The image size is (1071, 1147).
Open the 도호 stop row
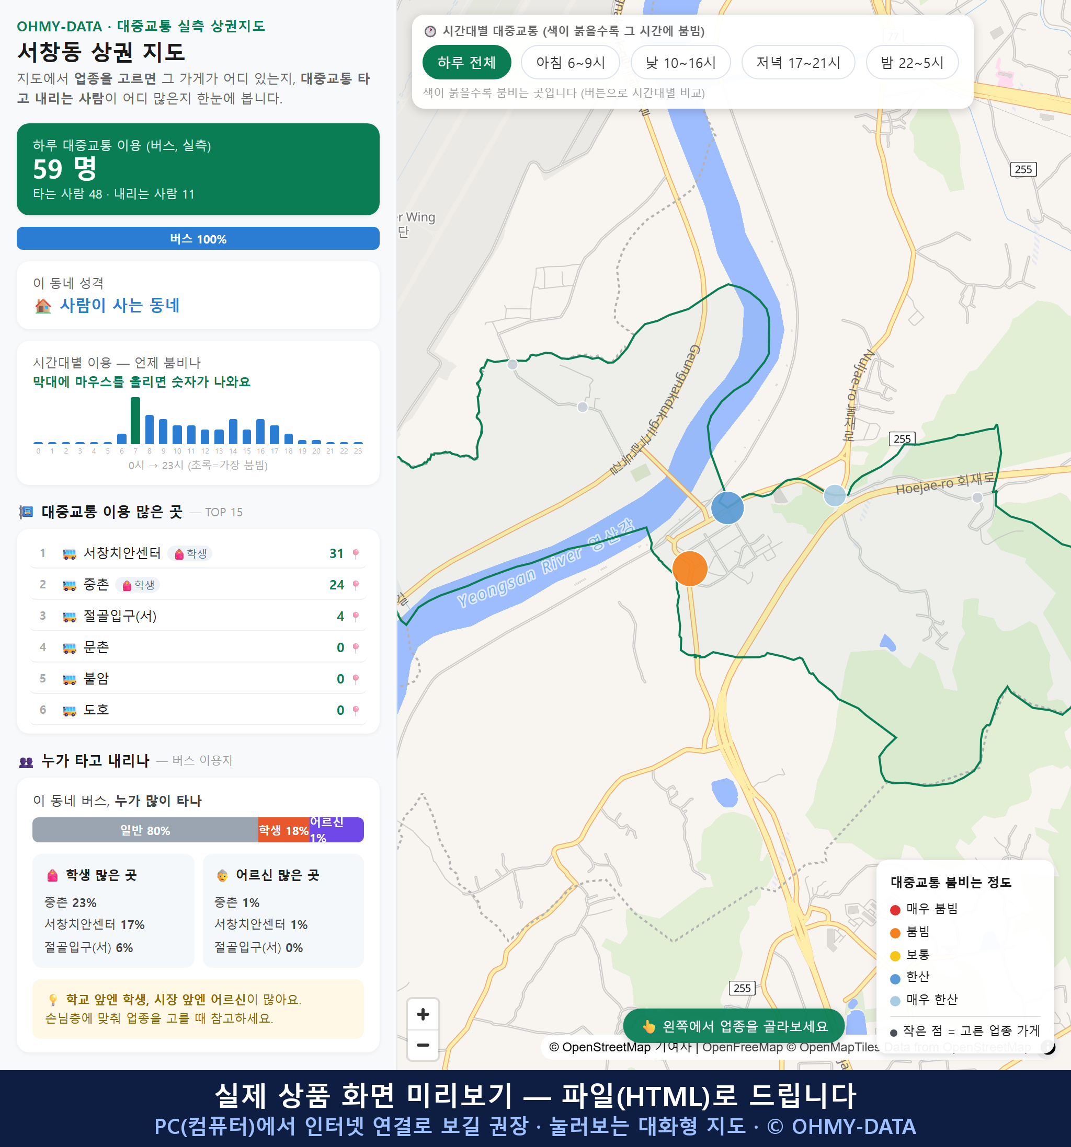pos(198,710)
